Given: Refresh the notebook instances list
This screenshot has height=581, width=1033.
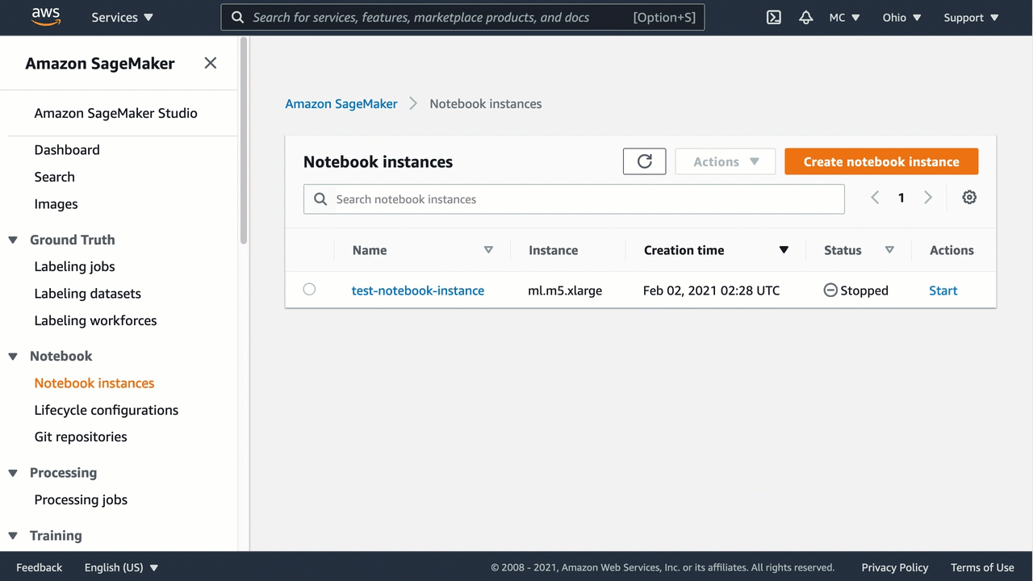Looking at the screenshot, I should pyautogui.click(x=644, y=161).
